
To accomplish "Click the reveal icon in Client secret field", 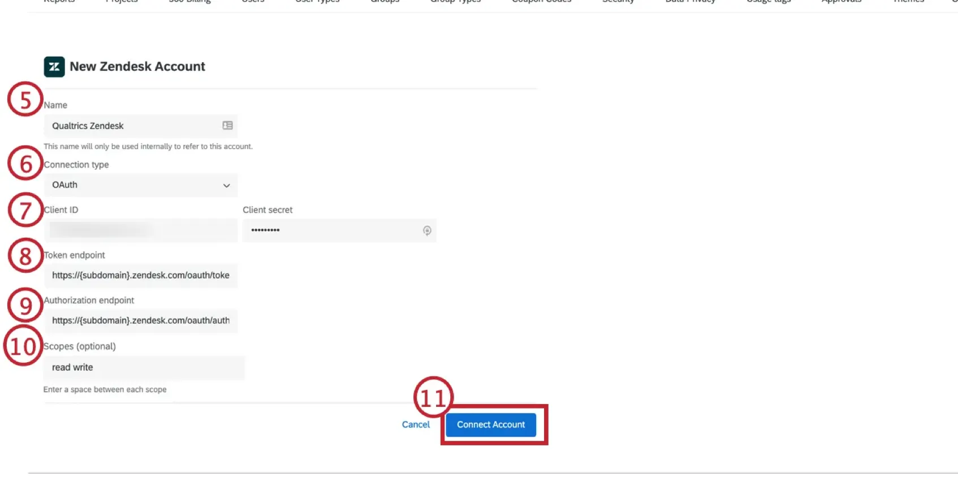I will pos(427,230).
